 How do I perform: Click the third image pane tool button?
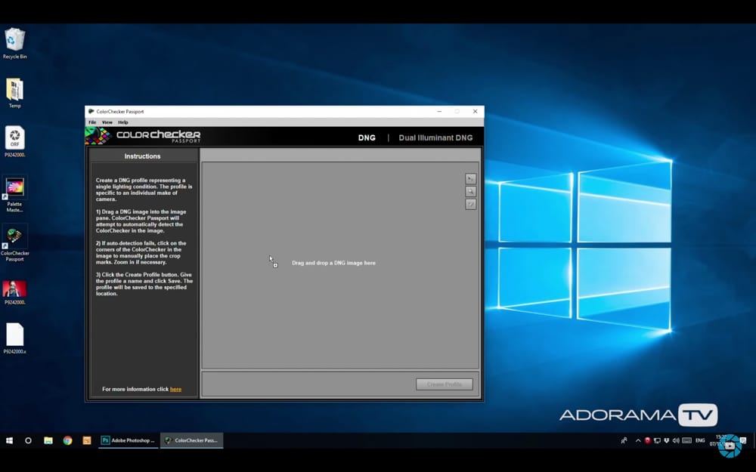470,204
